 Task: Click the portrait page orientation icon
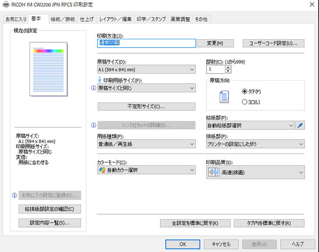click(224, 97)
